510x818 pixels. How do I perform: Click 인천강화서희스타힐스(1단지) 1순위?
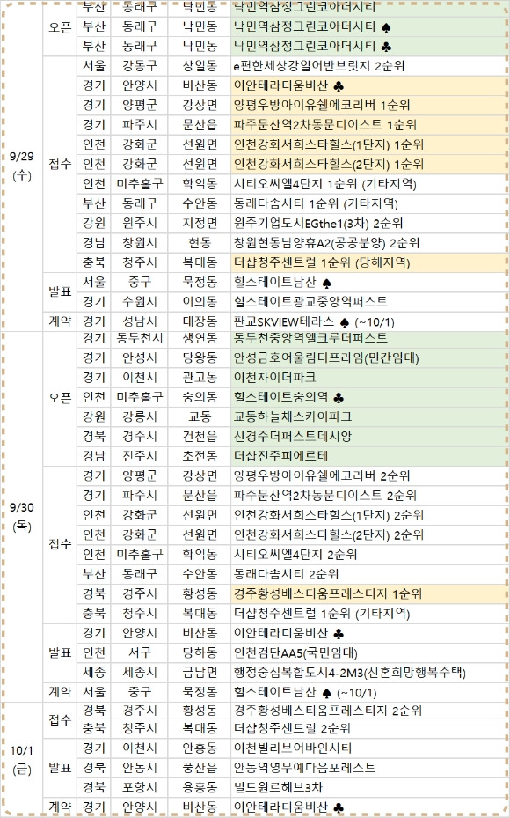[329, 144]
